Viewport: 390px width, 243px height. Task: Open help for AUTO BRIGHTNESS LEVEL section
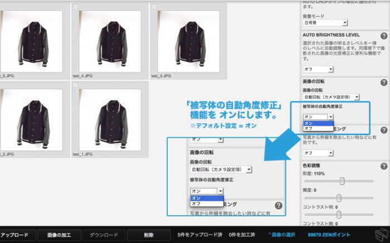(x=383, y=34)
